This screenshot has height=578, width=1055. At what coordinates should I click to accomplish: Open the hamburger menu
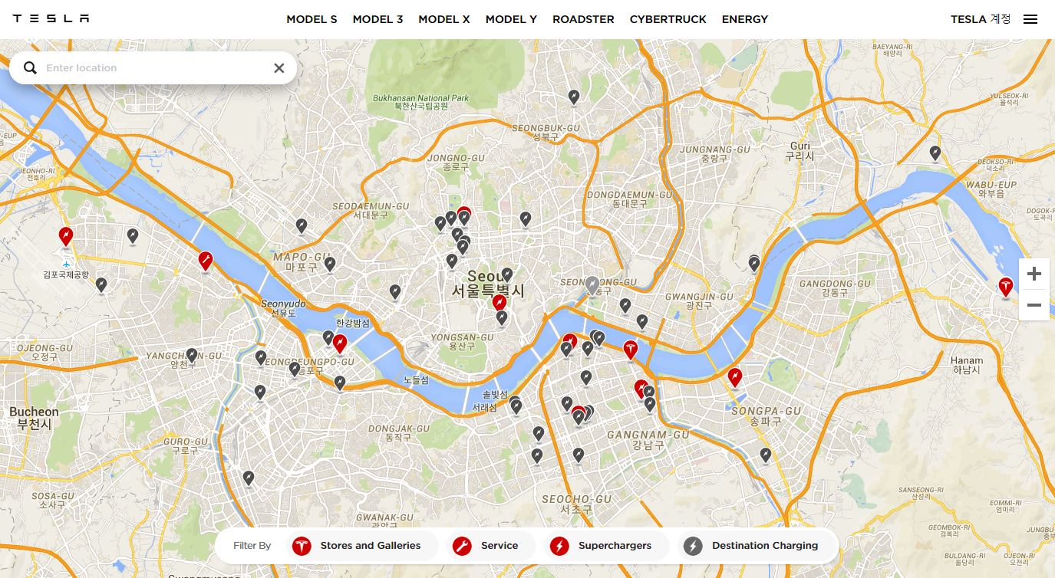1030,19
